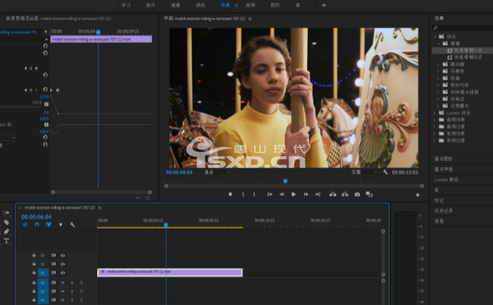Open the Lumetri 颜色 panel
Viewport: 493px width, 305px height.
446,180
